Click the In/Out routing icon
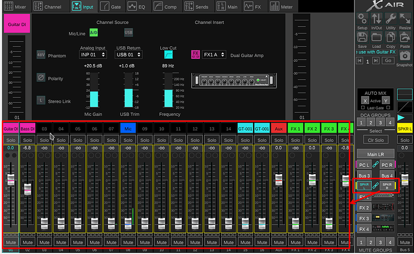 pyautogui.click(x=376, y=19)
